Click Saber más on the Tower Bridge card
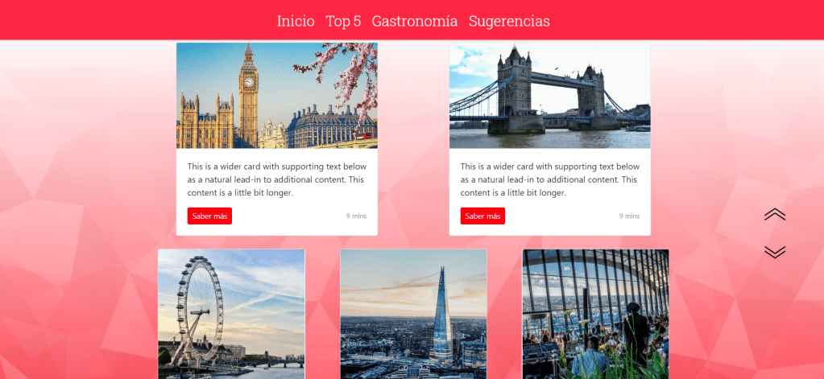The image size is (824, 379). (x=482, y=216)
